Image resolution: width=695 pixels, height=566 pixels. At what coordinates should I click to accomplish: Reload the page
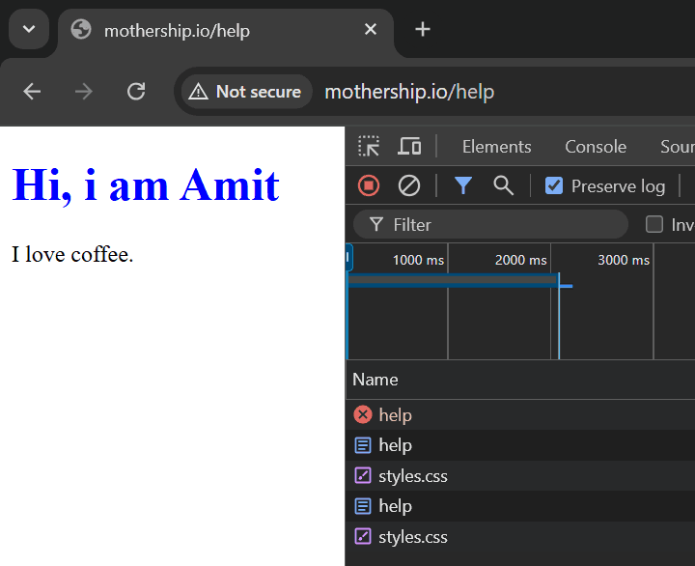click(136, 92)
